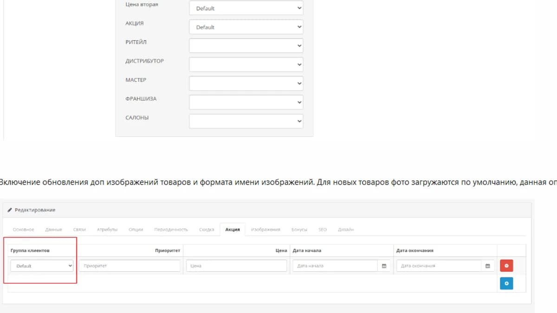Screen dimensions: 557x313
Task: Click the Группа клиентов column header
Action: pyautogui.click(x=30, y=250)
